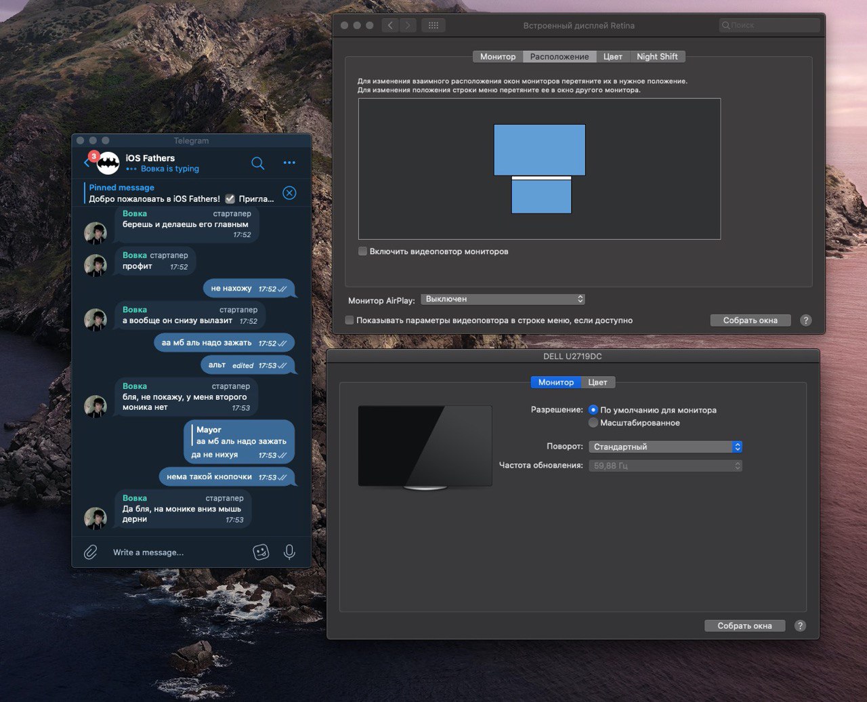Dismiss the pinned message with X icon
The image size is (867, 702).
(289, 193)
